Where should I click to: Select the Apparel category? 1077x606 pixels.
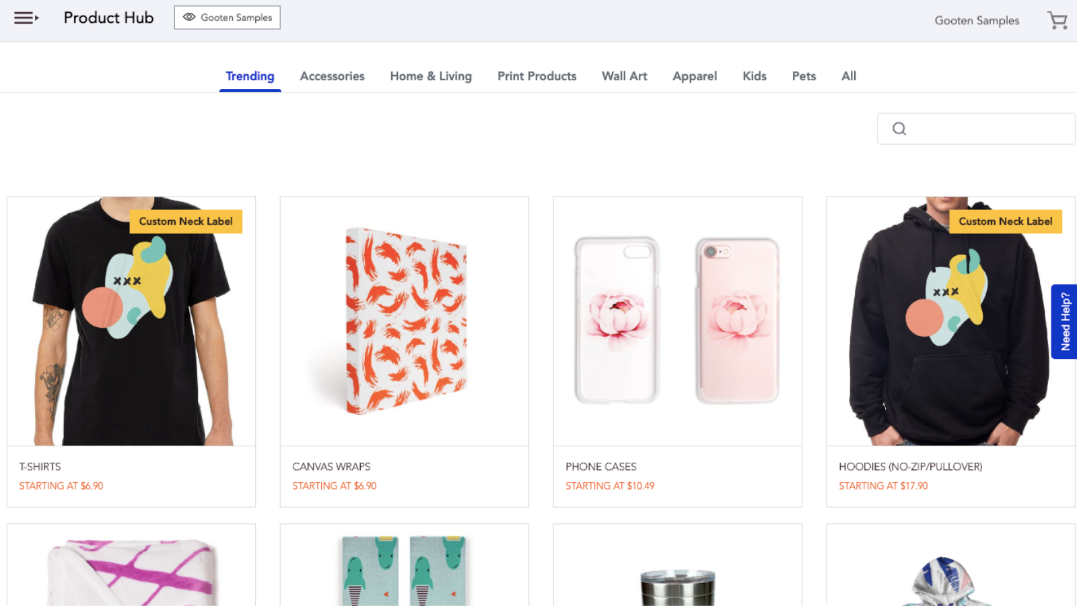click(694, 76)
